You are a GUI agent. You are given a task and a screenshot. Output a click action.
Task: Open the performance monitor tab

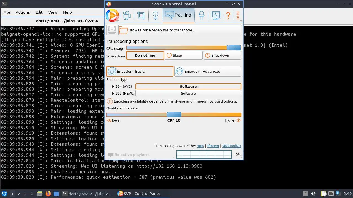click(x=216, y=15)
